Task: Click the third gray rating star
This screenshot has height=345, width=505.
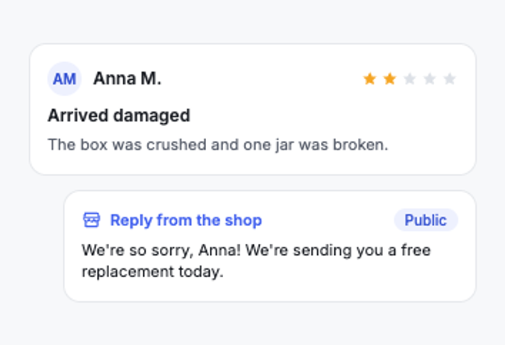Action: pos(410,79)
